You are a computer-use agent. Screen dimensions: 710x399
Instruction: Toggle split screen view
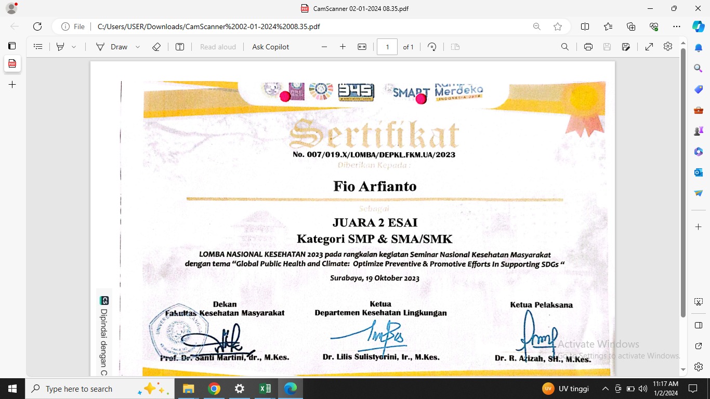click(x=585, y=26)
